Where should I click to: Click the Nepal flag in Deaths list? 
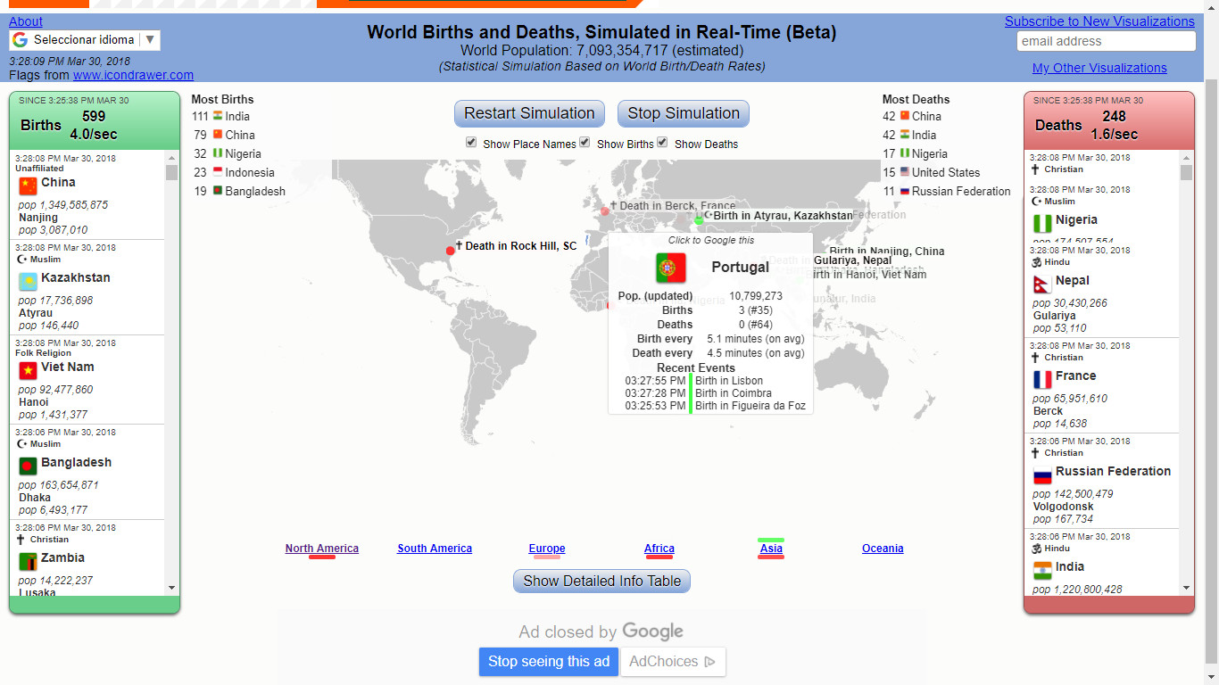coord(1041,284)
